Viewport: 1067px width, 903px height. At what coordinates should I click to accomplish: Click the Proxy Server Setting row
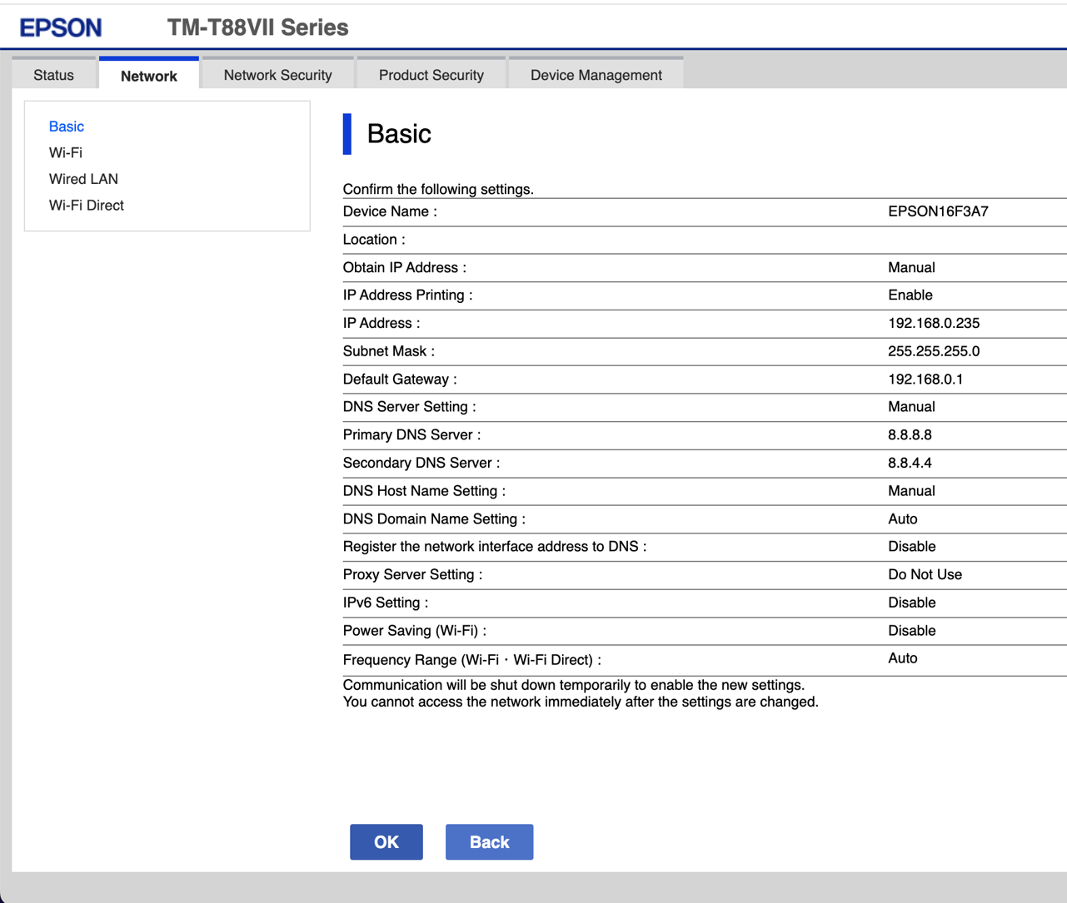410,574
